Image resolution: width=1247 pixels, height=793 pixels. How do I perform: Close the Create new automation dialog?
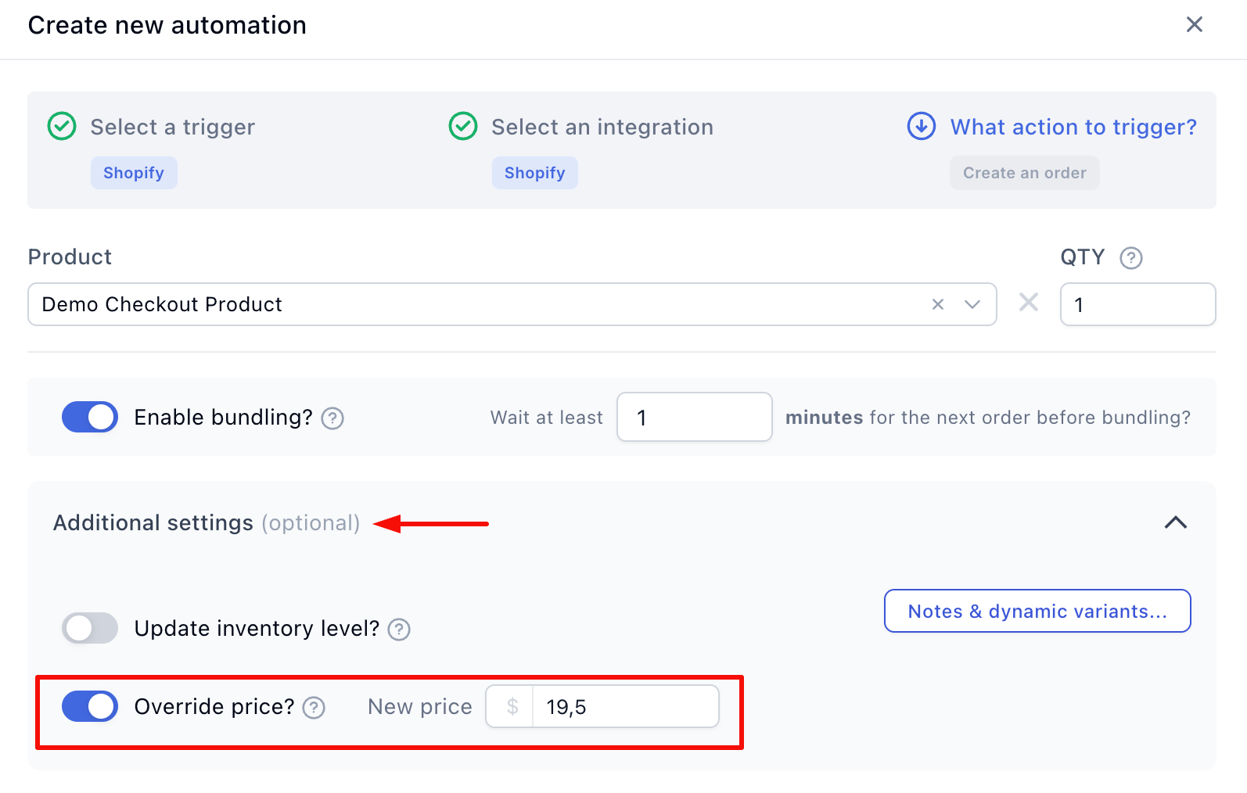(x=1194, y=25)
